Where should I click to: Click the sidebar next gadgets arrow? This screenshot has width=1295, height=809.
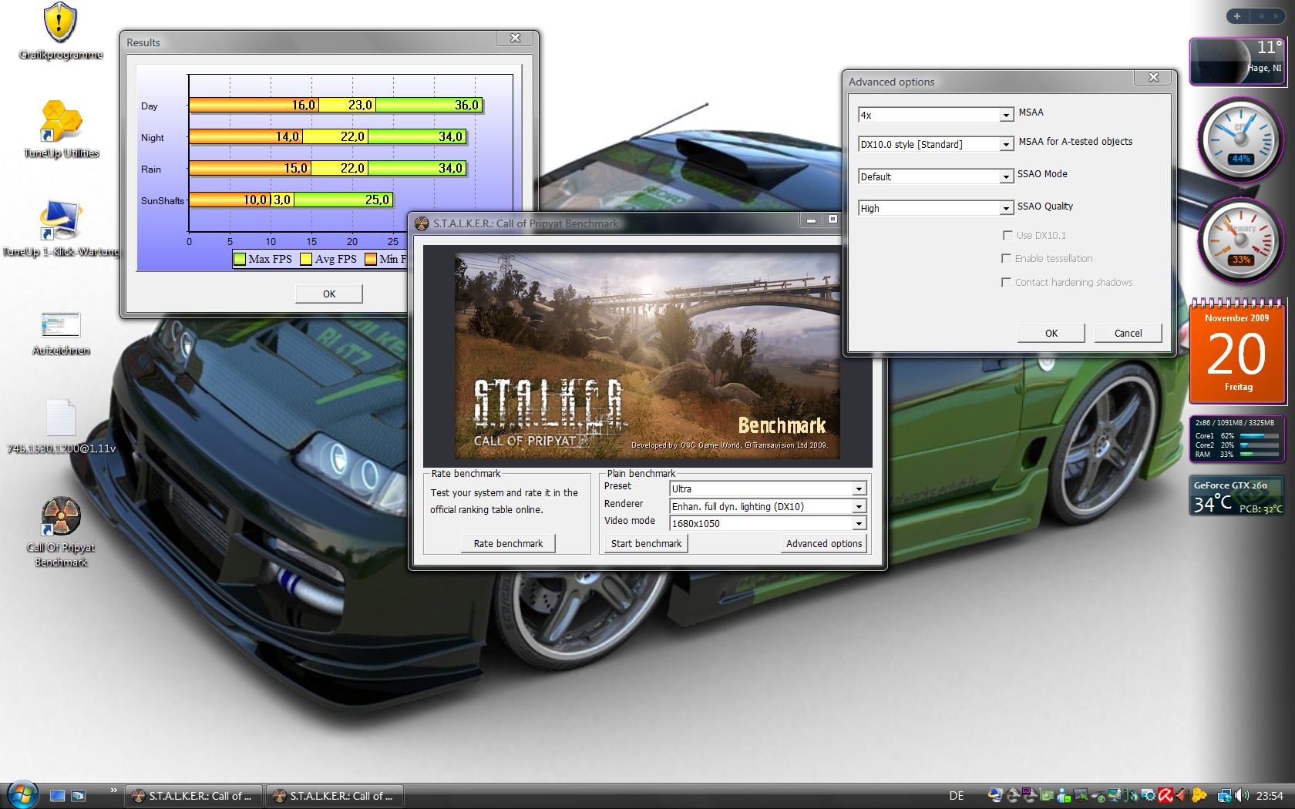tap(1277, 16)
